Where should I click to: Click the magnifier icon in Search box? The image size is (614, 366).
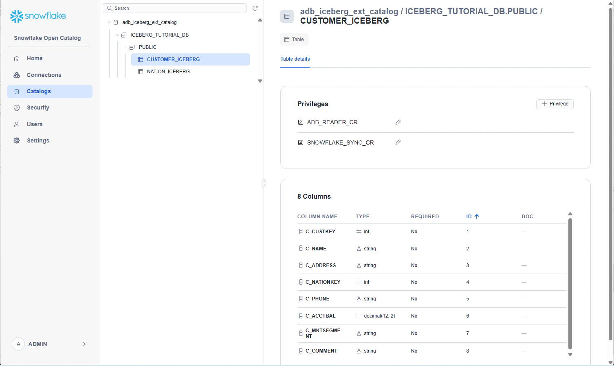(x=110, y=8)
